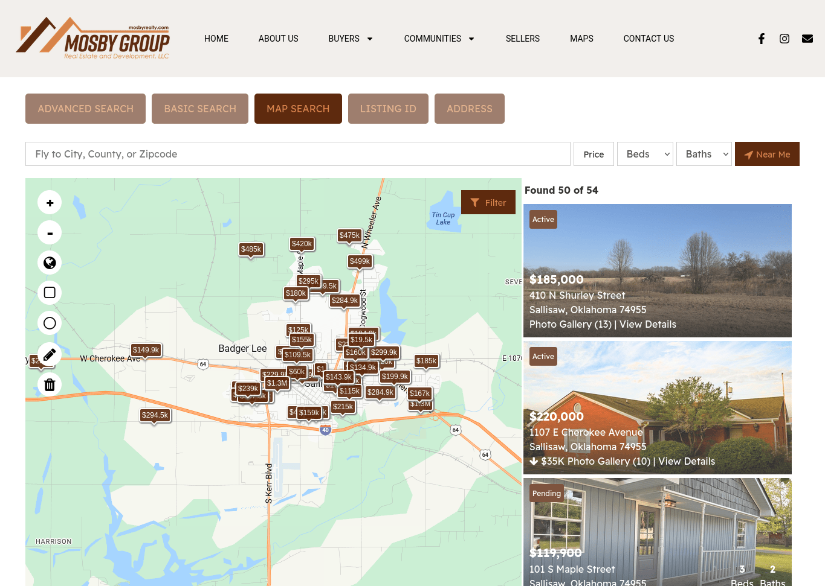Open the Facebook page
The height and width of the screenshot is (586, 825).
pos(762,39)
